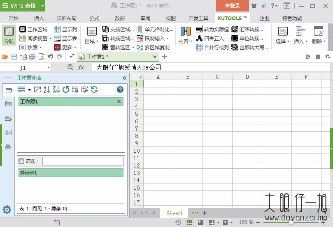
Task: Switch to the 开始 tab
Action: coord(14,18)
